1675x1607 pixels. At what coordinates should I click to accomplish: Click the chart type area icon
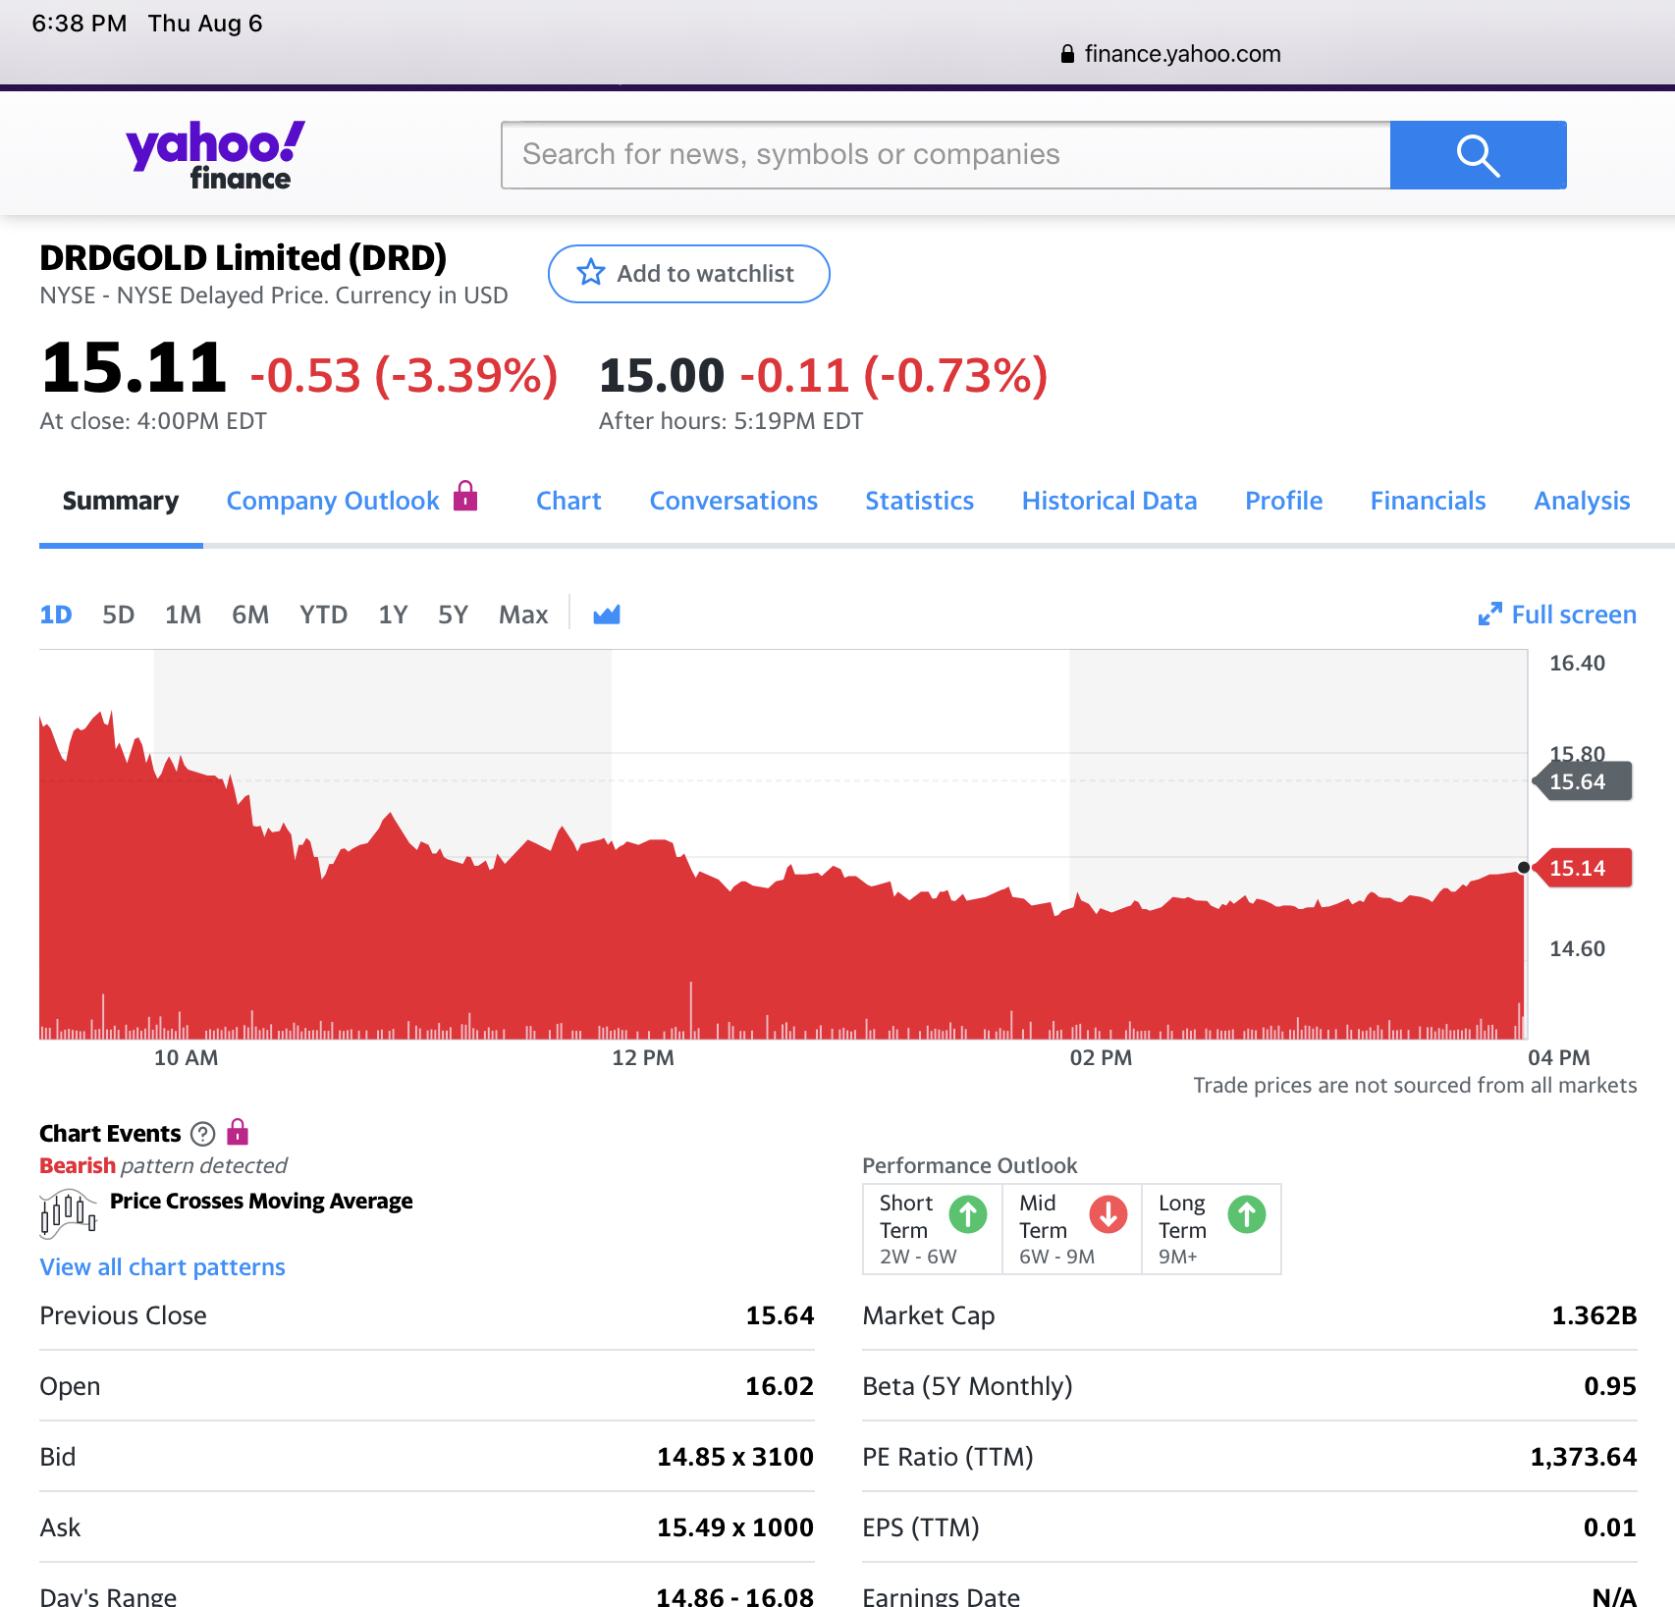[x=607, y=615]
